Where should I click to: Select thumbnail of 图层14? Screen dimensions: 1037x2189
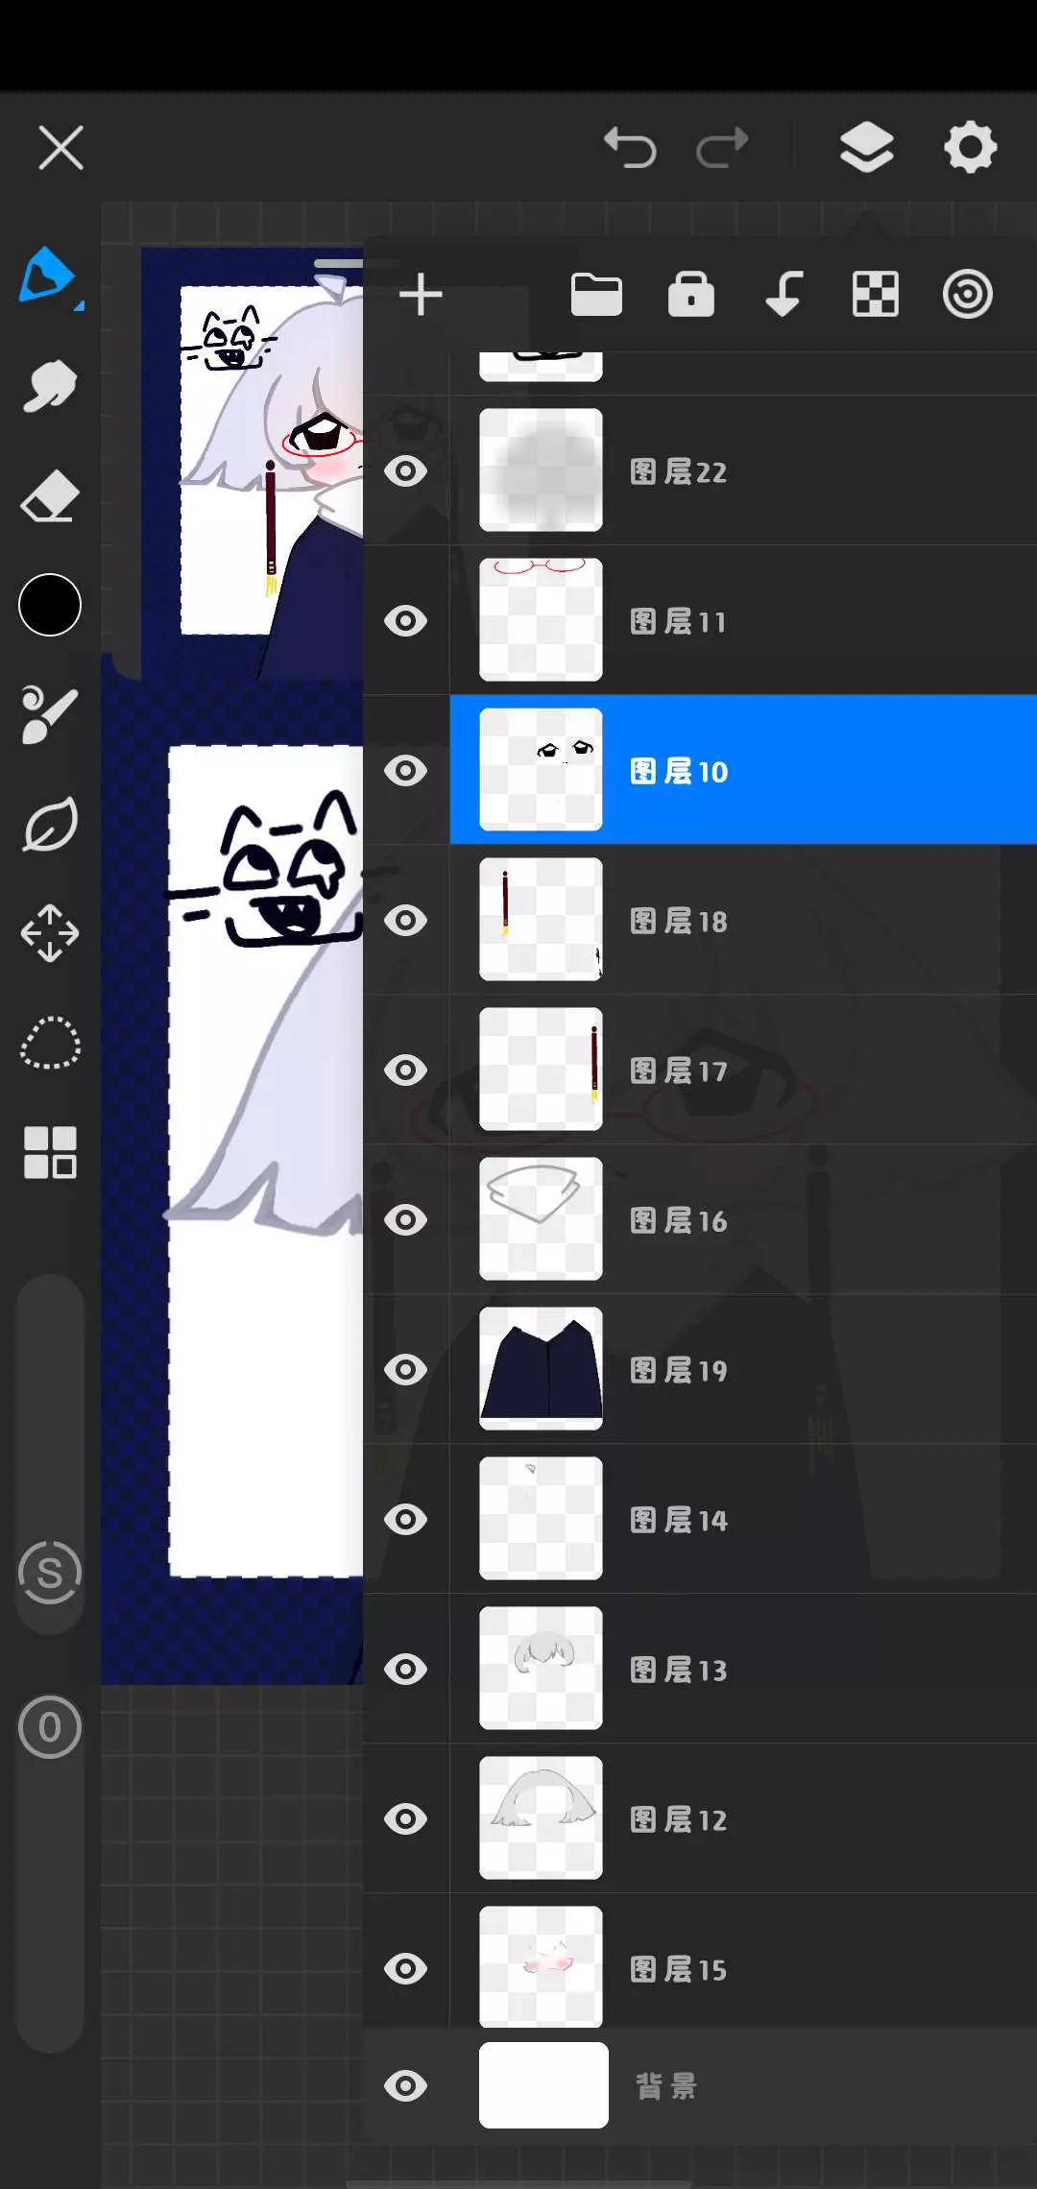(541, 1519)
